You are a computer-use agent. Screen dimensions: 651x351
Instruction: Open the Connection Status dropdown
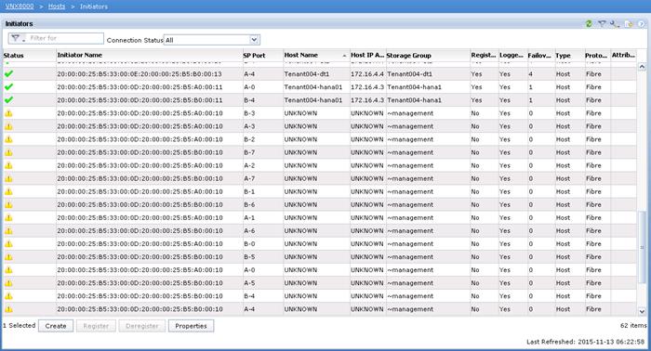(212, 40)
